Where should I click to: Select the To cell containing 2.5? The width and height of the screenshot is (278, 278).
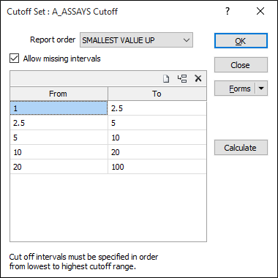[x=157, y=108]
